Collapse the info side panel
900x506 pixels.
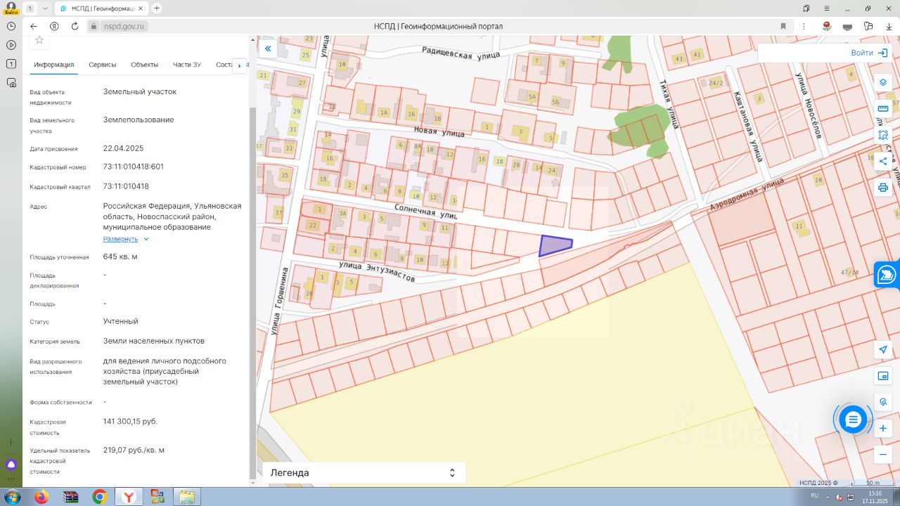tap(267, 49)
